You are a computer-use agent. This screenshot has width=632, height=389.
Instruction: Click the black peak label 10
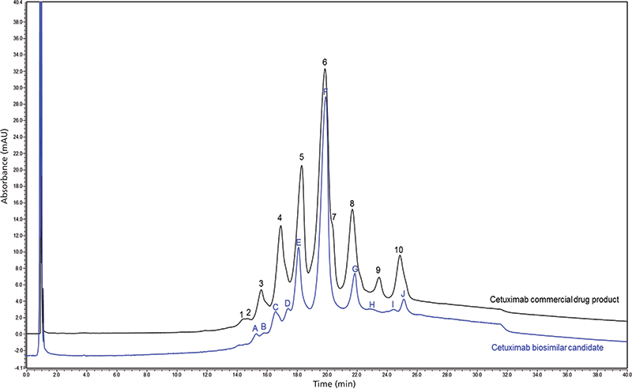click(399, 250)
